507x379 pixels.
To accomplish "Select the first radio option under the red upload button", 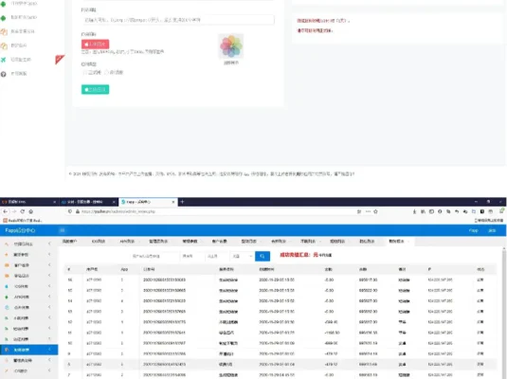I will coord(85,72).
